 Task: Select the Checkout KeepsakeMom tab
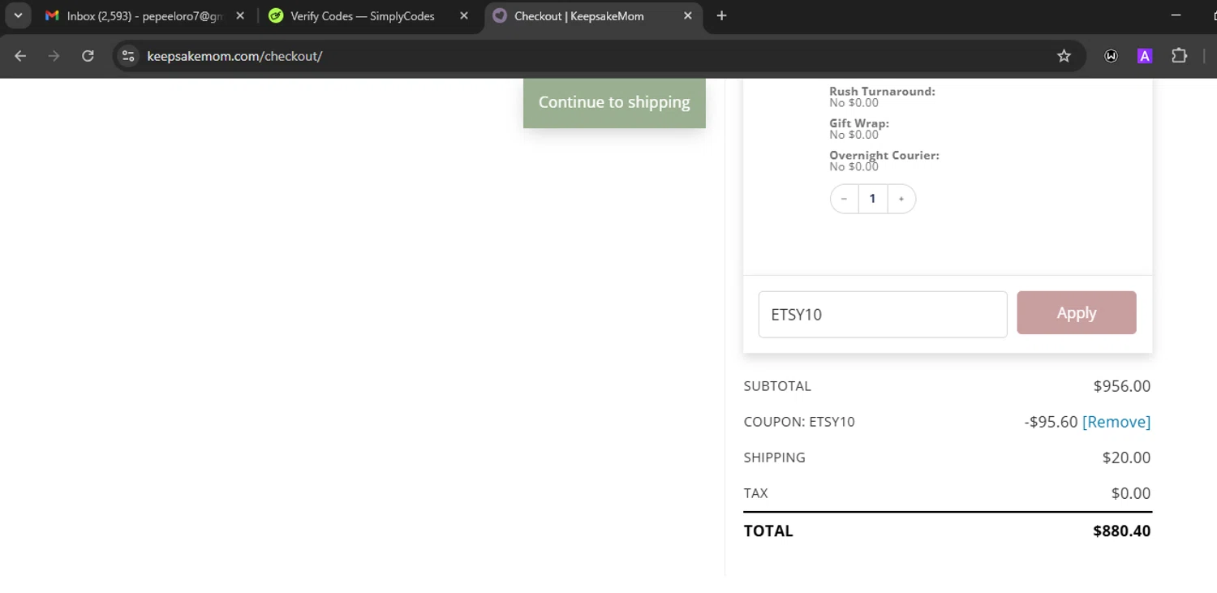pos(594,16)
